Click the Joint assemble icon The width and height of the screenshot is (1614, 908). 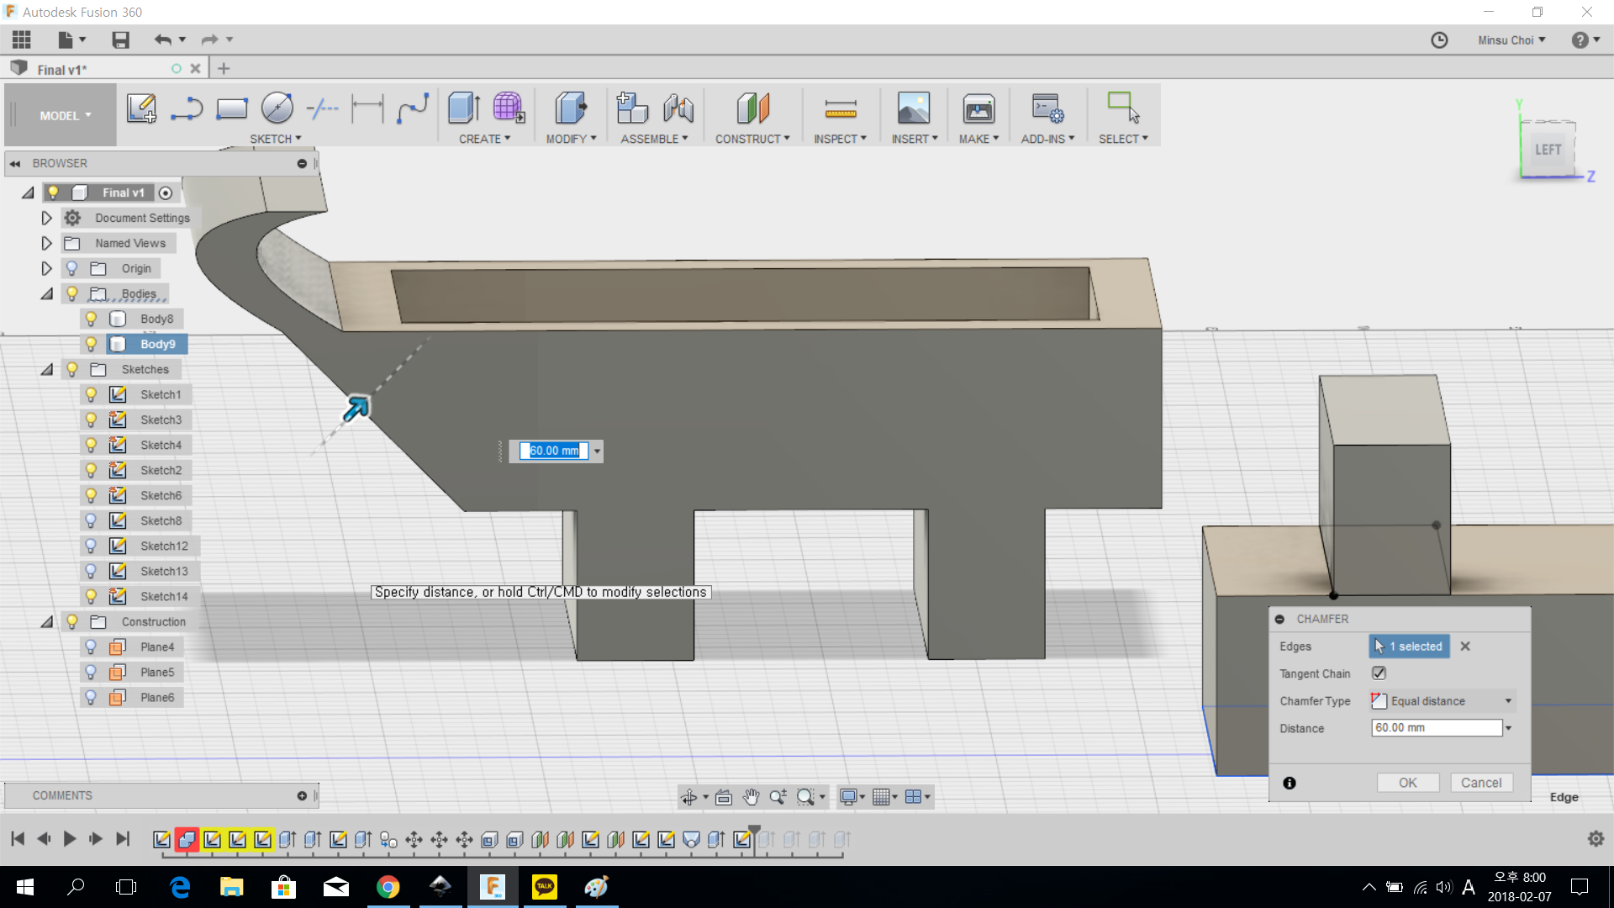tap(678, 108)
